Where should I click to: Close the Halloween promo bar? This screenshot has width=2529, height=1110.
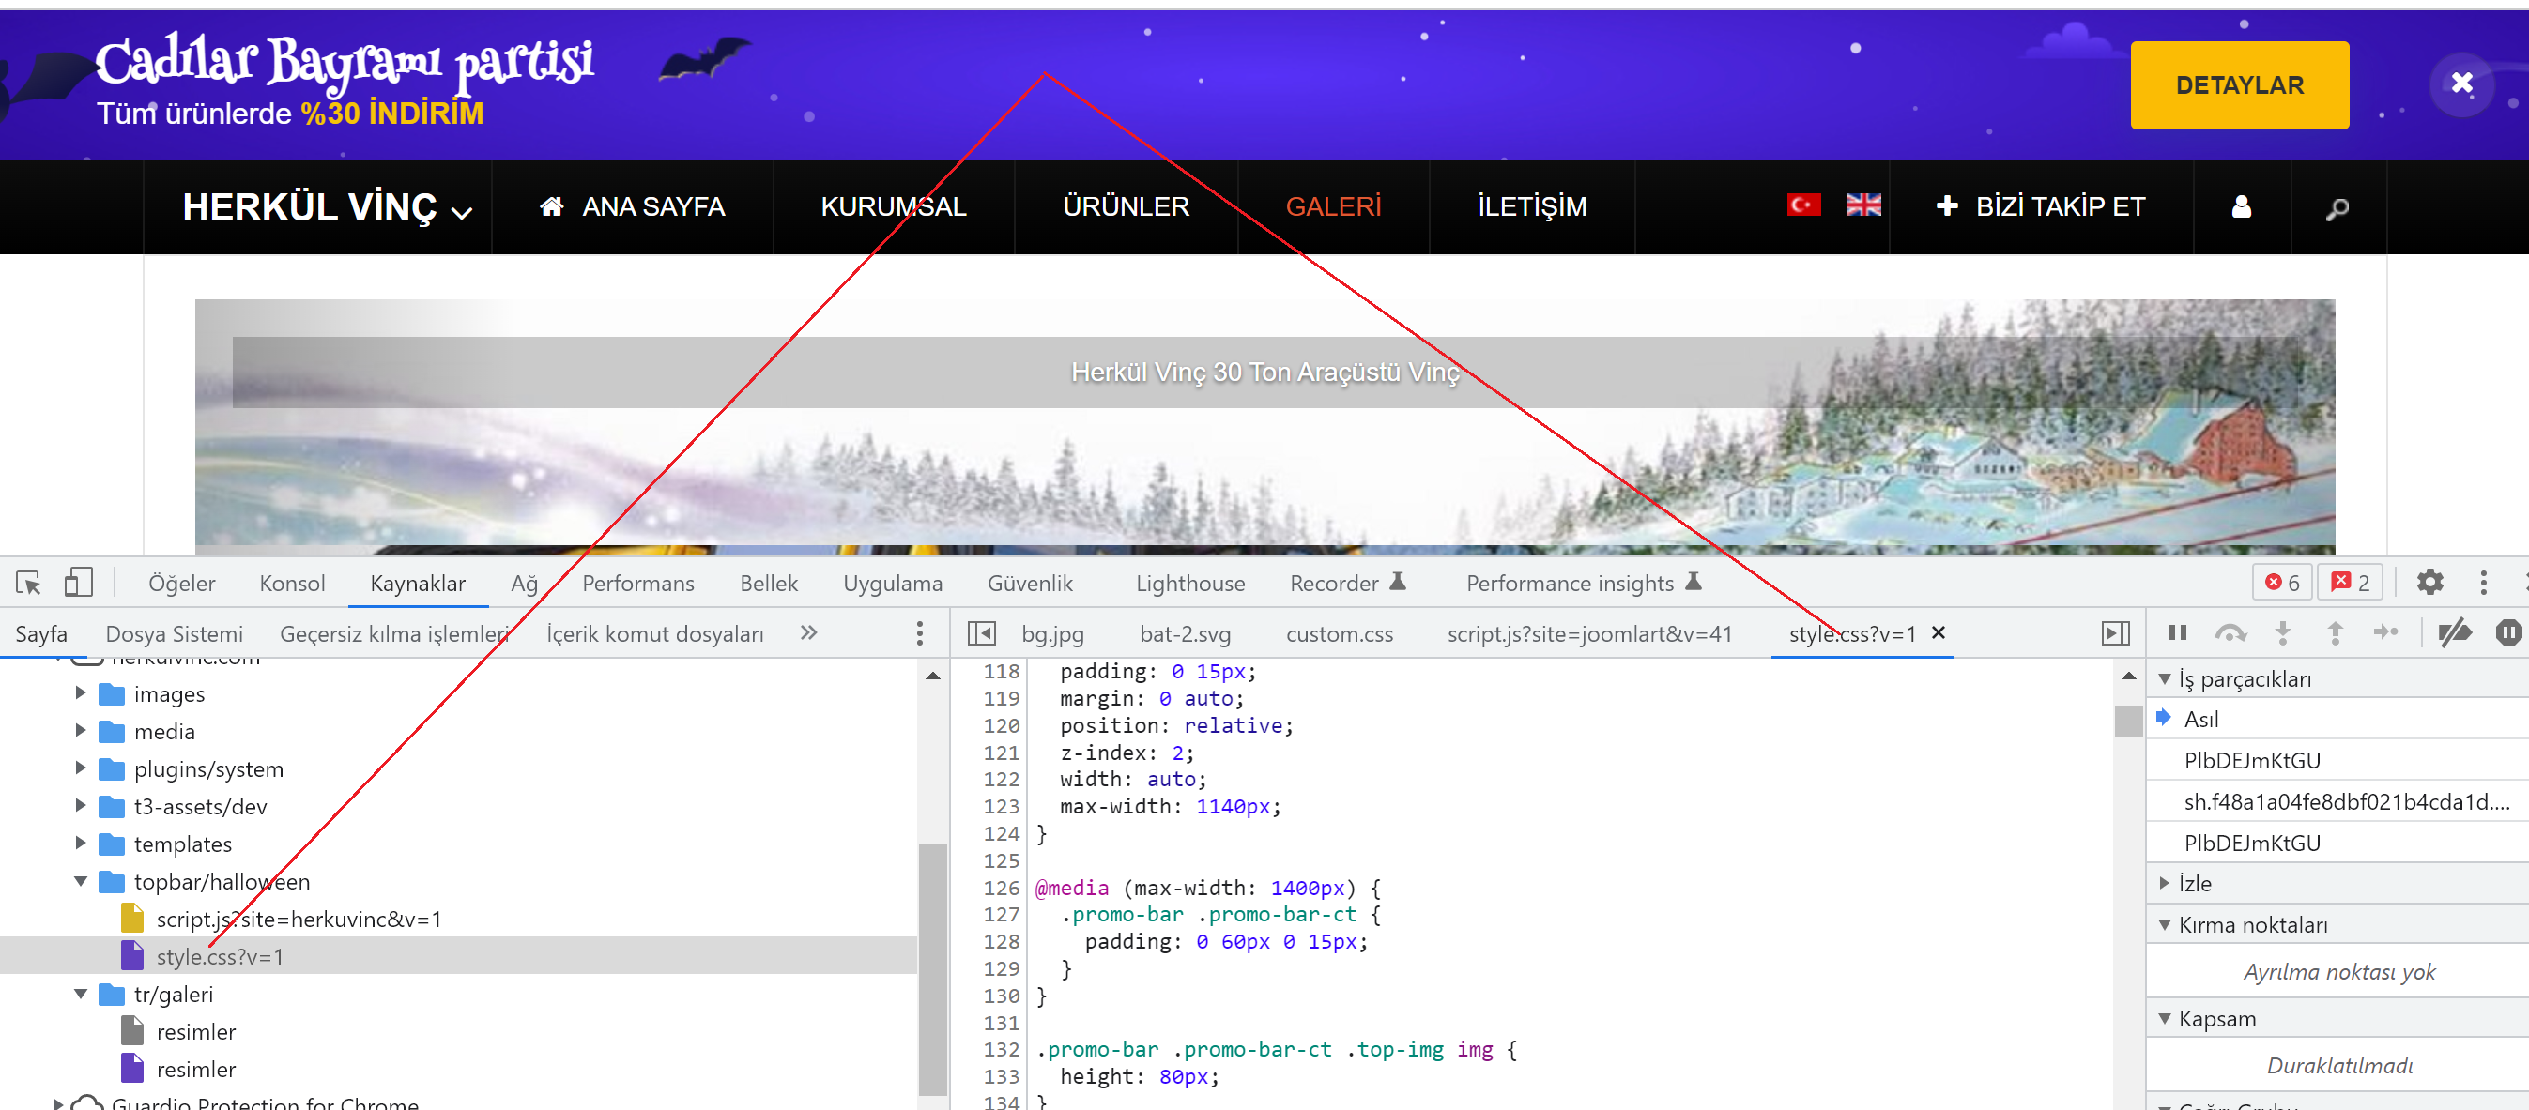click(x=2460, y=84)
